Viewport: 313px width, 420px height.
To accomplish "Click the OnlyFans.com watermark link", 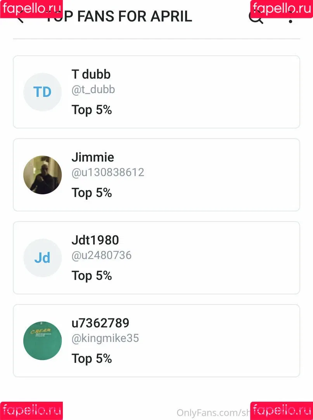I will pos(213,413).
